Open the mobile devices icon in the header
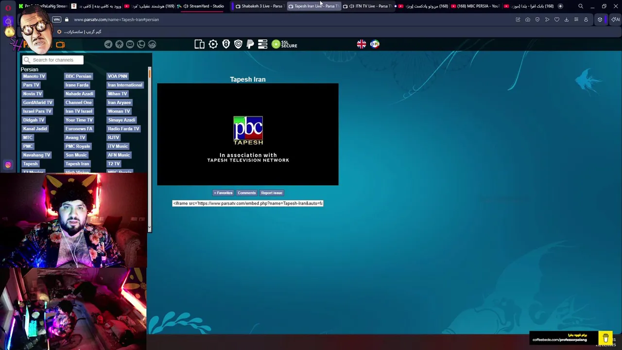The image size is (622, 350). click(x=200, y=44)
